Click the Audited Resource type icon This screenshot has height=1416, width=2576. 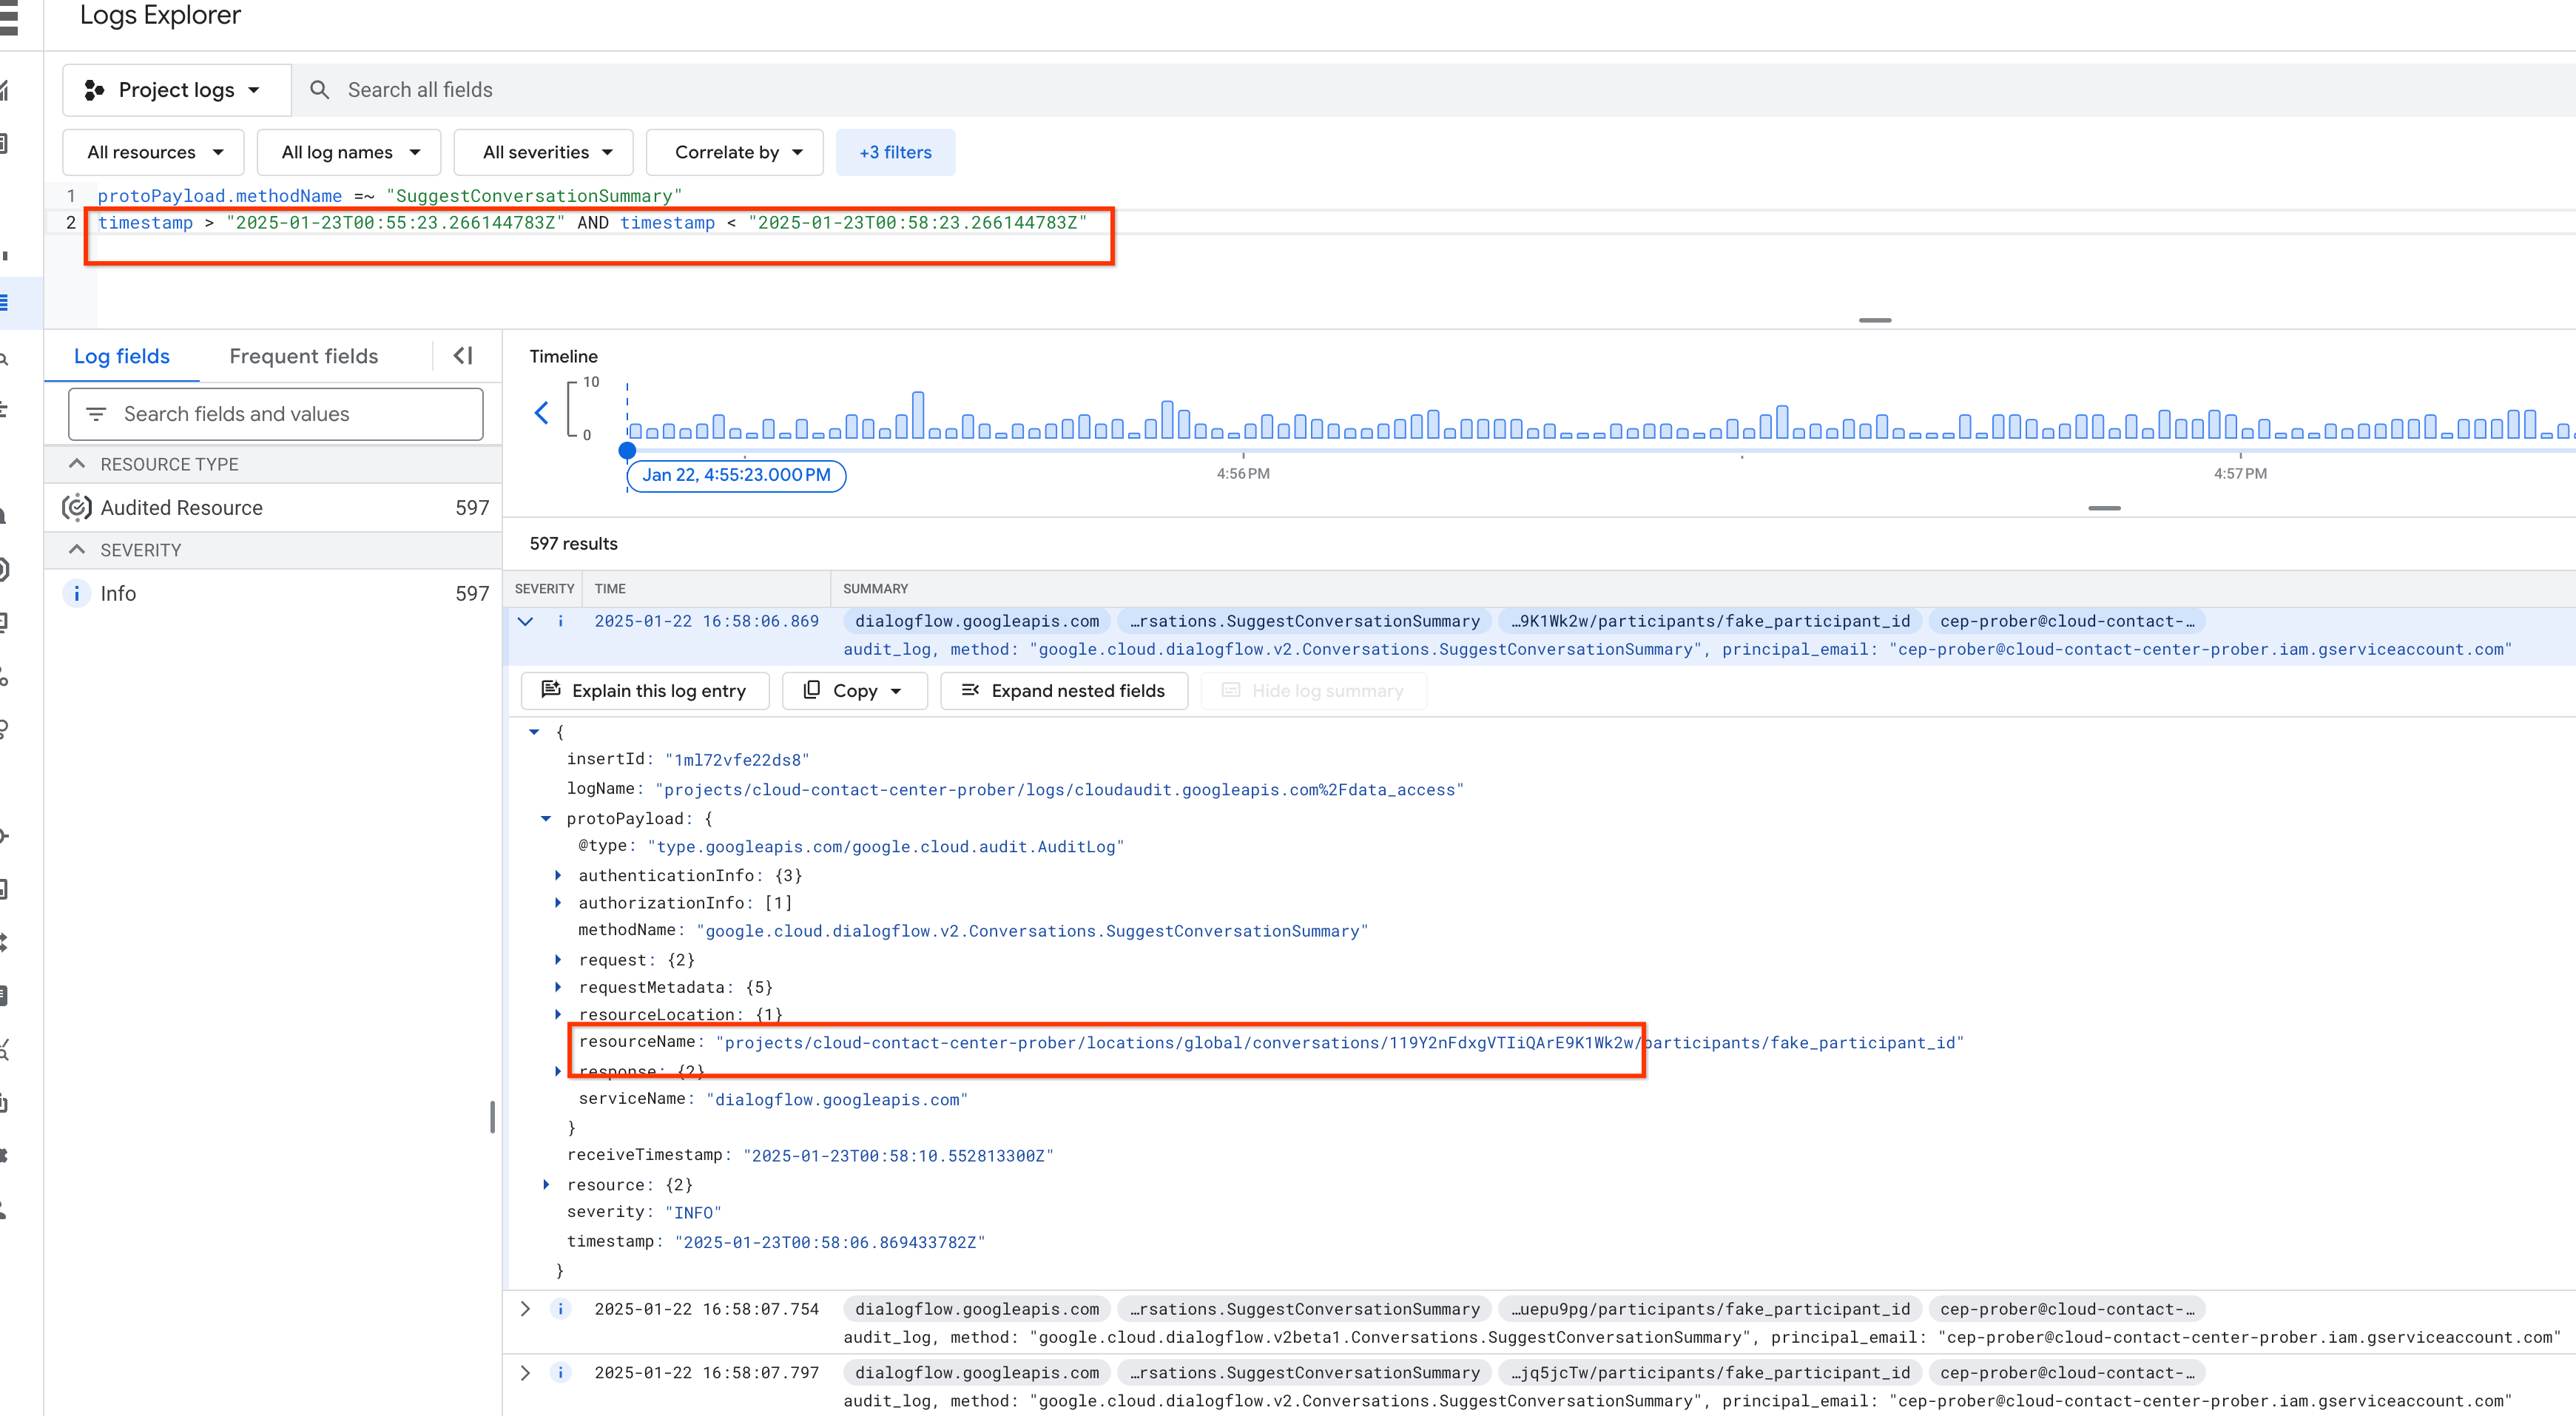point(77,508)
